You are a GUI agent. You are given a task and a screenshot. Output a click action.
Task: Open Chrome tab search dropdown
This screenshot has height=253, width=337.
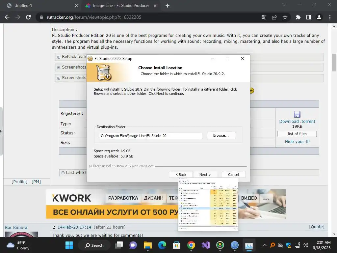tap(284, 5)
